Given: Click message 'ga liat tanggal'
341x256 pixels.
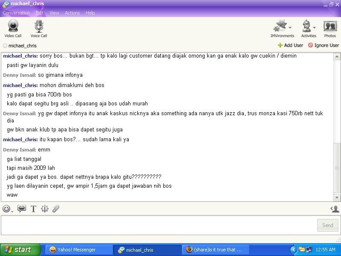Looking at the screenshot, I should tap(24, 159).
